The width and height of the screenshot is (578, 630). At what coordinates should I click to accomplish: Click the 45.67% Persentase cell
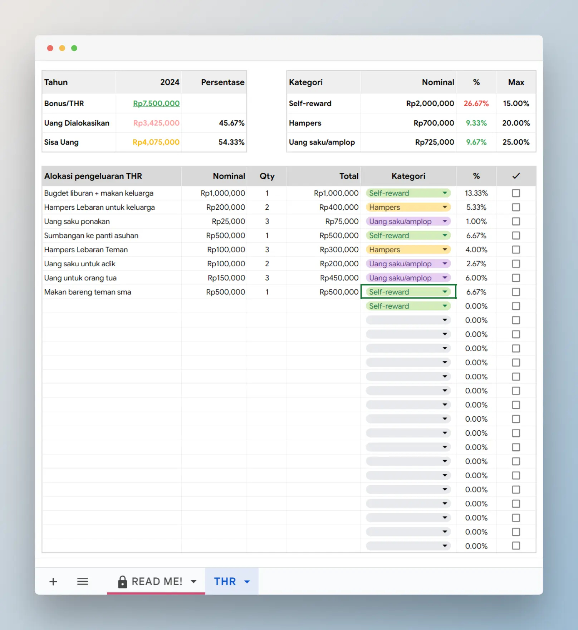coord(214,123)
